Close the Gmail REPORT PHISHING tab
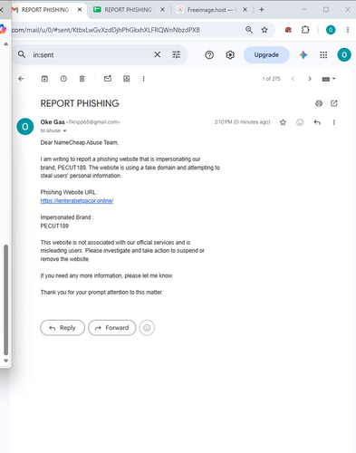The image size is (356, 453). click(x=80, y=10)
